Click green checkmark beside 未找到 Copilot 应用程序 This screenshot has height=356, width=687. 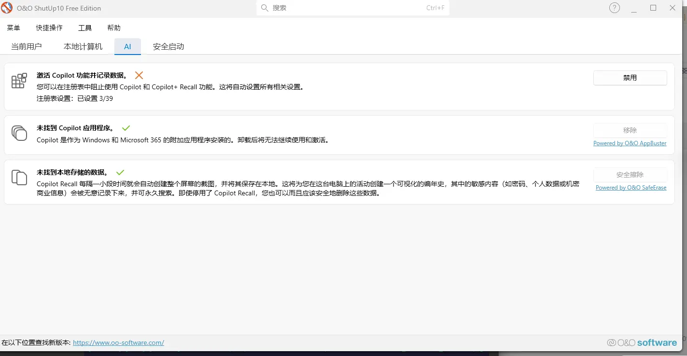(126, 128)
